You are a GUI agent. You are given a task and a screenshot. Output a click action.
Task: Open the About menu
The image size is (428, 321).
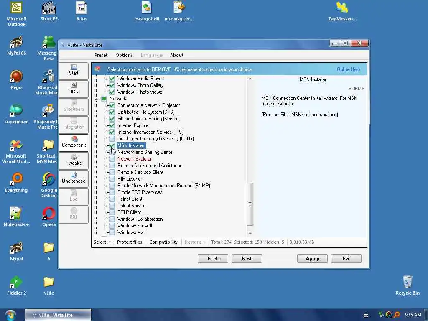[177, 55]
